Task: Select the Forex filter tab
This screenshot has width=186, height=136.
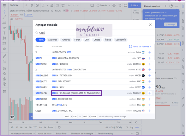Action: 77,40
